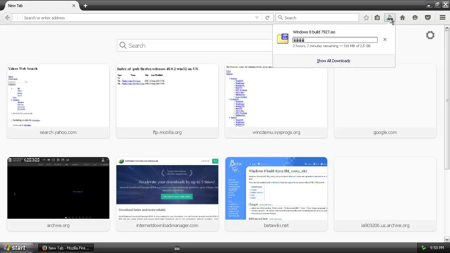Toggle the downloads panel button
Viewport: 450px width, 253px height.
(x=390, y=18)
